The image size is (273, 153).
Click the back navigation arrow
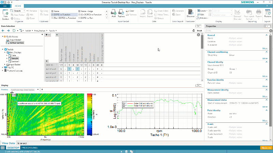click(x=3, y=31)
